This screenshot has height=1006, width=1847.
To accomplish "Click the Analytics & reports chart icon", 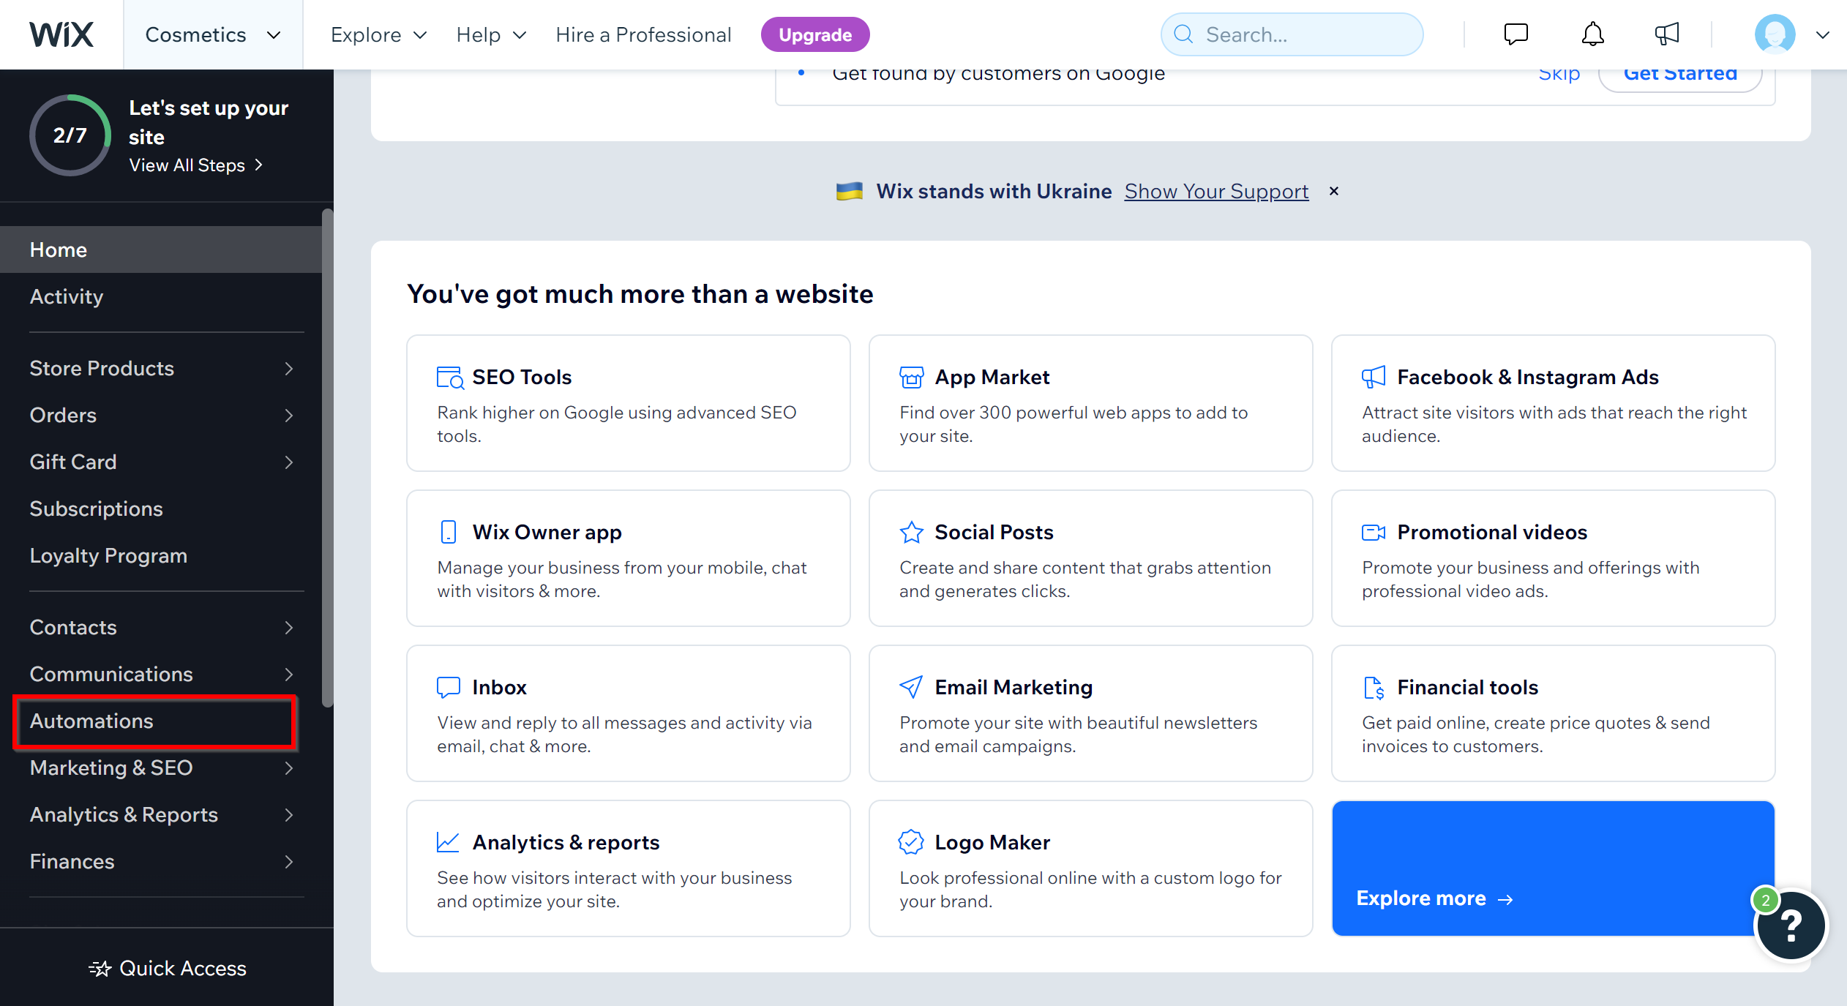I will (x=448, y=842).
